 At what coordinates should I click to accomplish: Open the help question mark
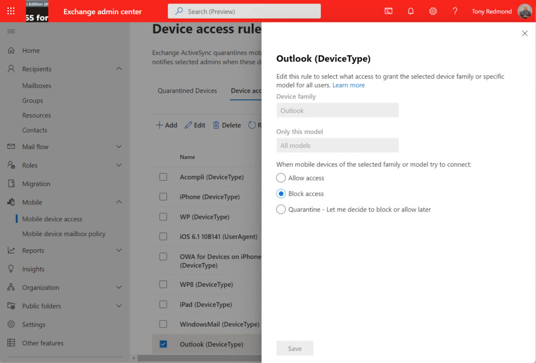click(x=455, y=12)
